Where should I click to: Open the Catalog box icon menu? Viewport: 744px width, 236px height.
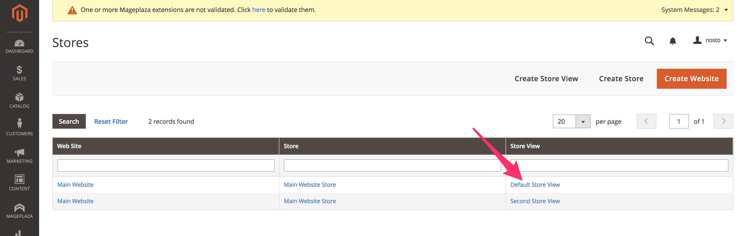(19, 101)
